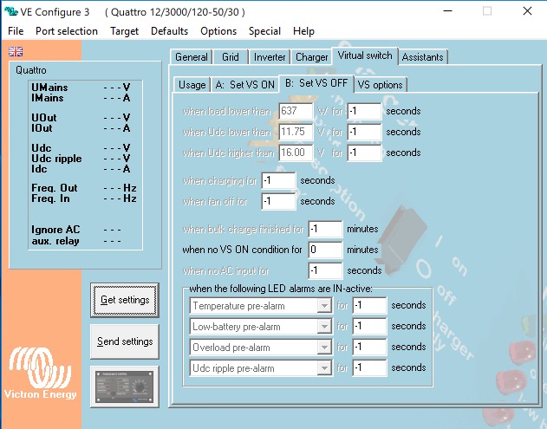This screenshot has width=547, height=429.
Task: Switch to the Assistants tab
Action: tap(423, 57)
